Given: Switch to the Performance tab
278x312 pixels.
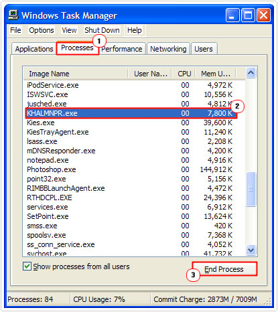Looking at the screenshot, I should coord(122,49).
